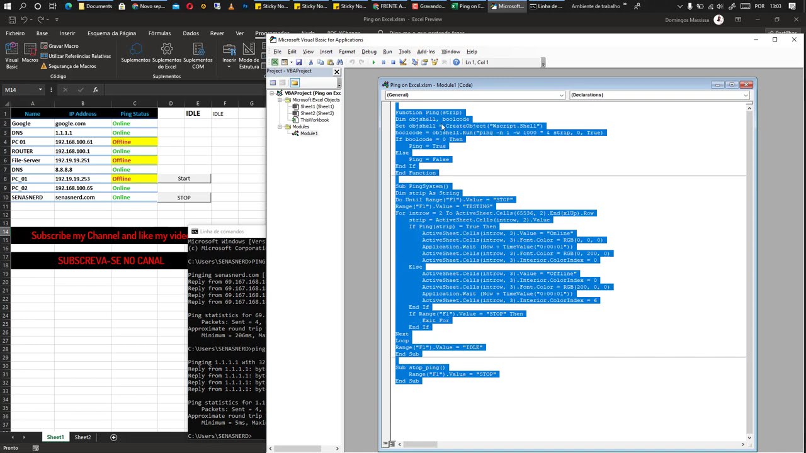Open Excel Dados ribbon tab

pyautogui.click(x=191, y=33)
